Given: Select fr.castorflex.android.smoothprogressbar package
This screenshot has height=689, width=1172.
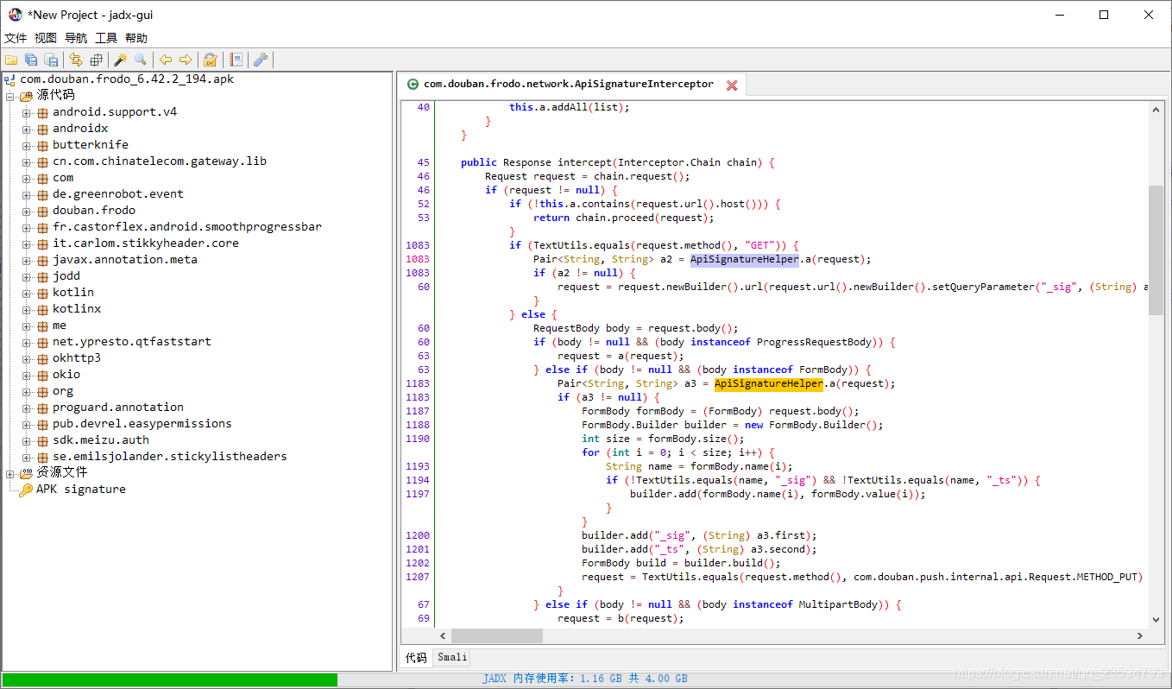Looking at the screenshot, I should (187, 226).
